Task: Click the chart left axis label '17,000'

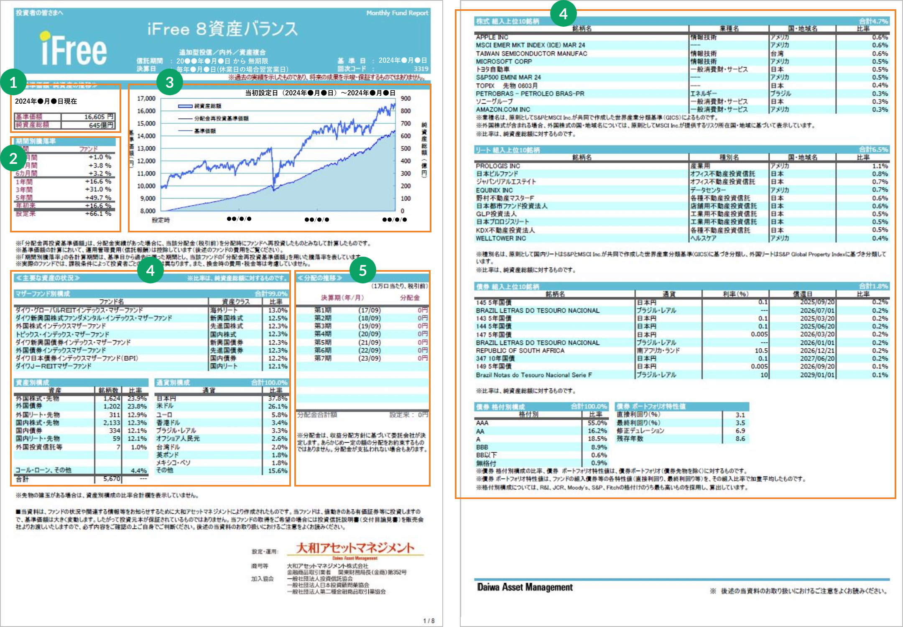Action: point(146,99)
